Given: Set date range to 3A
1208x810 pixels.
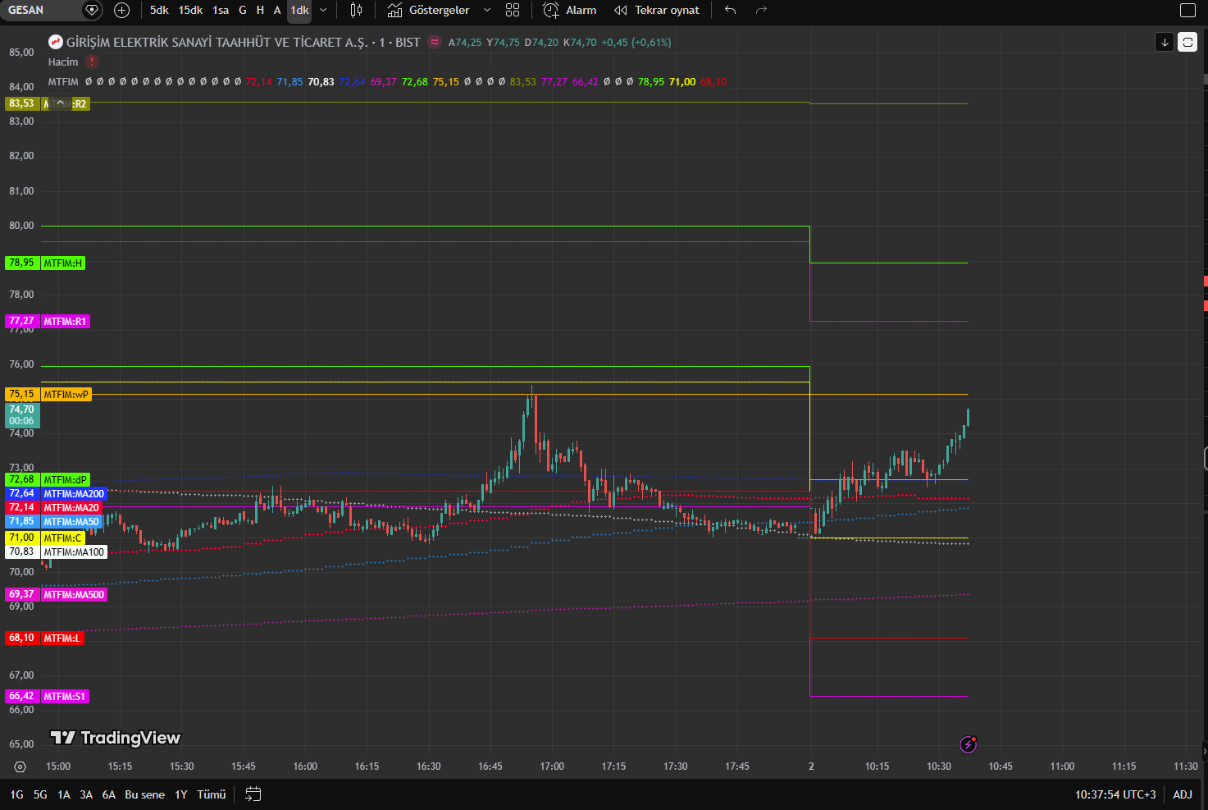Looking at the screenshot, I should click(86, 794).
